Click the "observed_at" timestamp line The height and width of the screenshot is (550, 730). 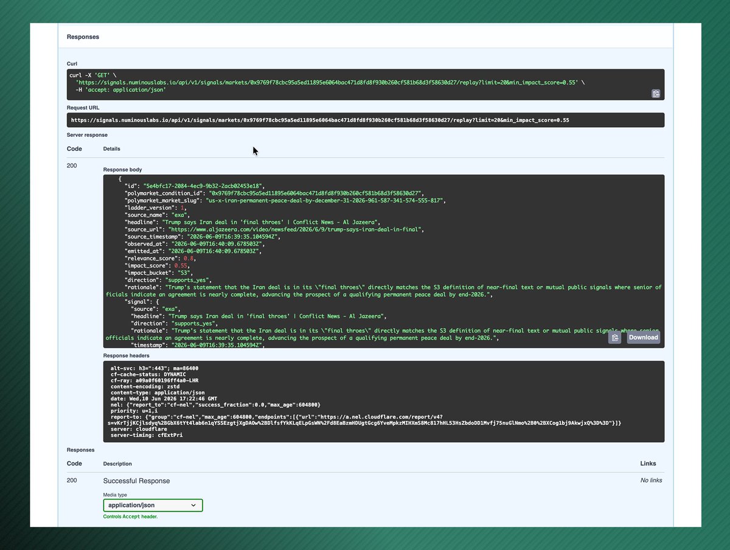[x=195, y=244]
